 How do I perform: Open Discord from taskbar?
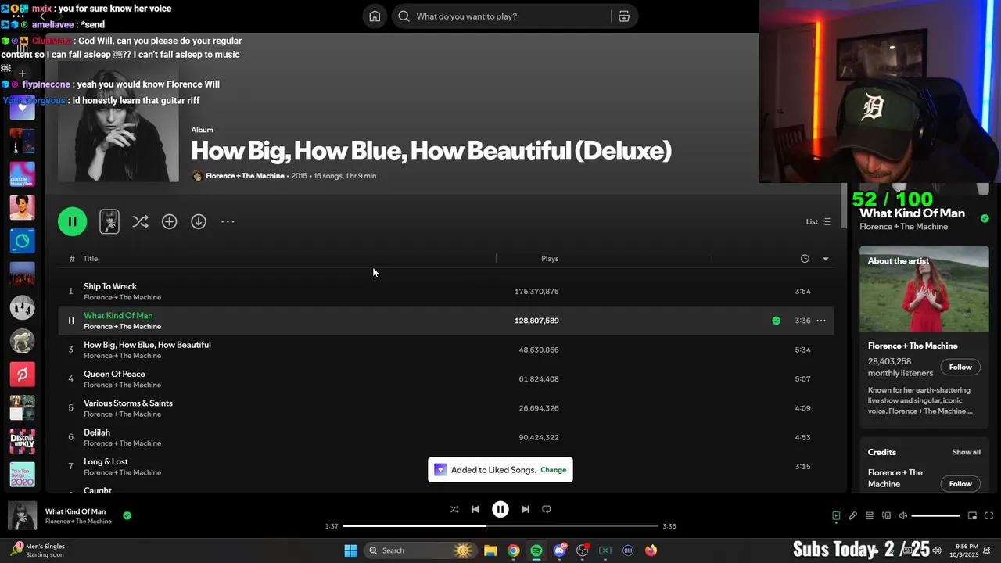[559, 550]
